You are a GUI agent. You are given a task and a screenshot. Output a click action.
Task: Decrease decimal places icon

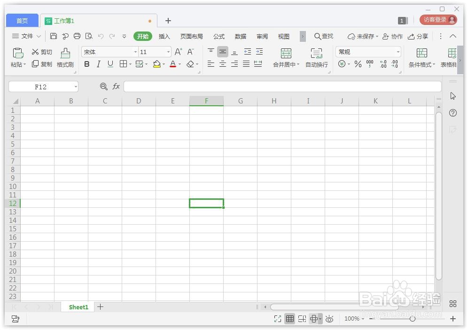coord(395,63)
